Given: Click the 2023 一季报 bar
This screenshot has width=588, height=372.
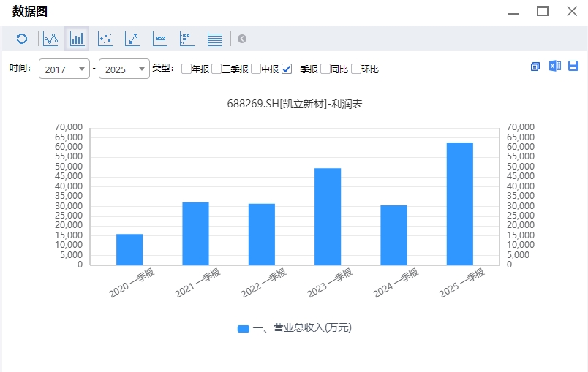Looking at the screenshot, I should point(328,217).
